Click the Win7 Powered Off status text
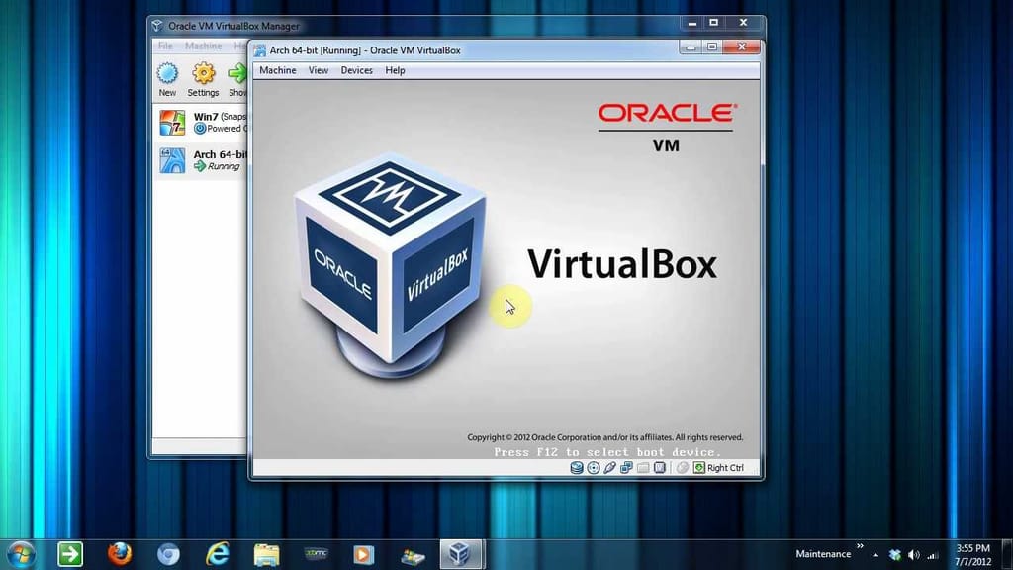This screenshot has width=1013, height=570. point(227,128)
